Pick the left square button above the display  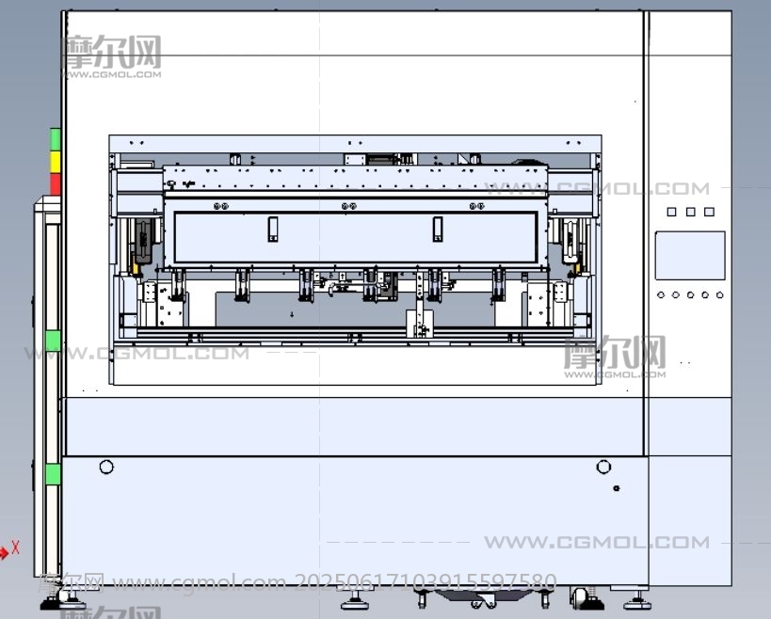coord(671,212)
